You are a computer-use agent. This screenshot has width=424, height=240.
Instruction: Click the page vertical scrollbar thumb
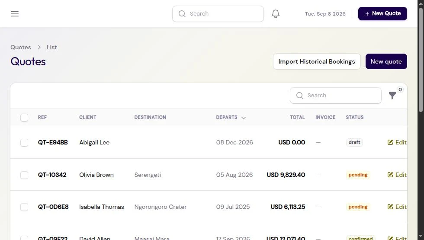tap(421, 60)
